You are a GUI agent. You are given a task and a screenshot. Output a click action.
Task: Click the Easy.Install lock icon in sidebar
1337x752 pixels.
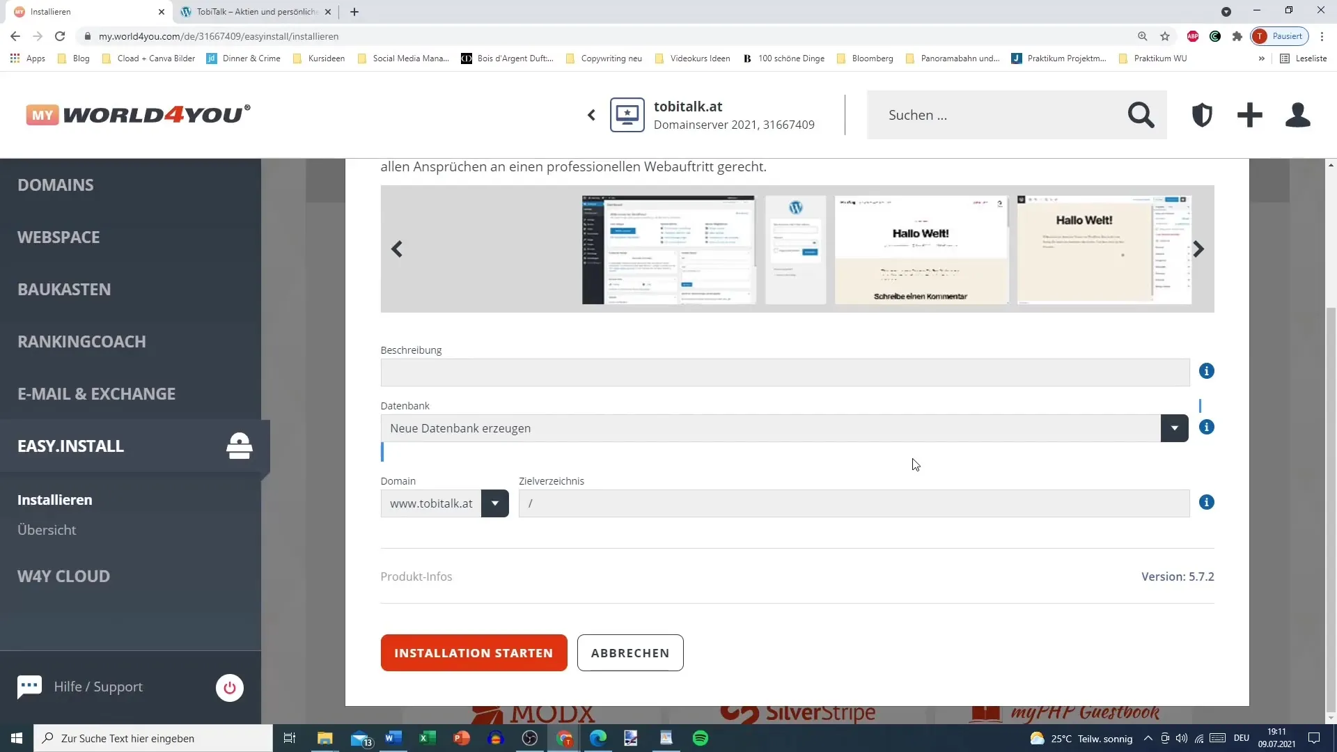click(x=239, y=446)
